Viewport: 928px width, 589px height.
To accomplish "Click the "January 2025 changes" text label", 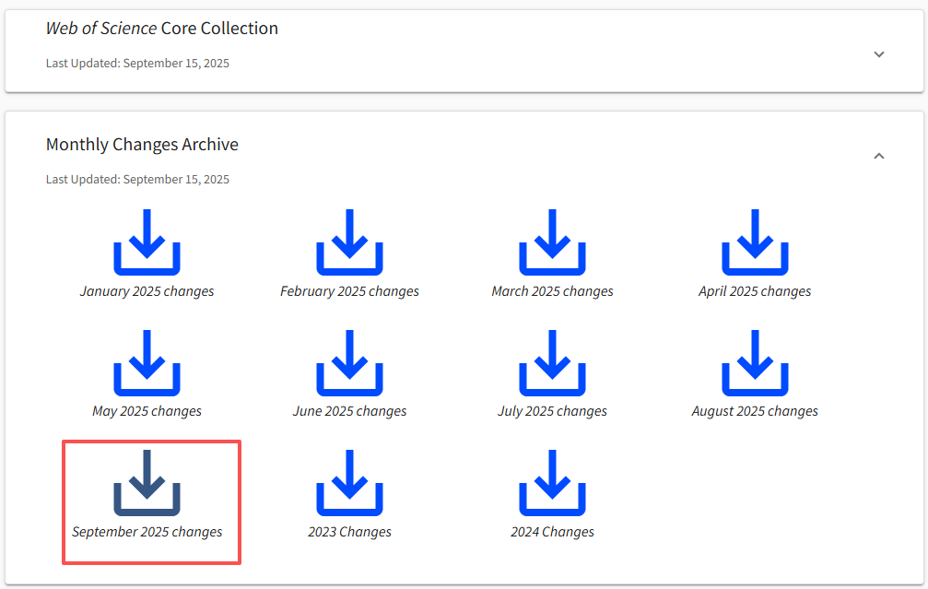I will (x=147, y=291).
